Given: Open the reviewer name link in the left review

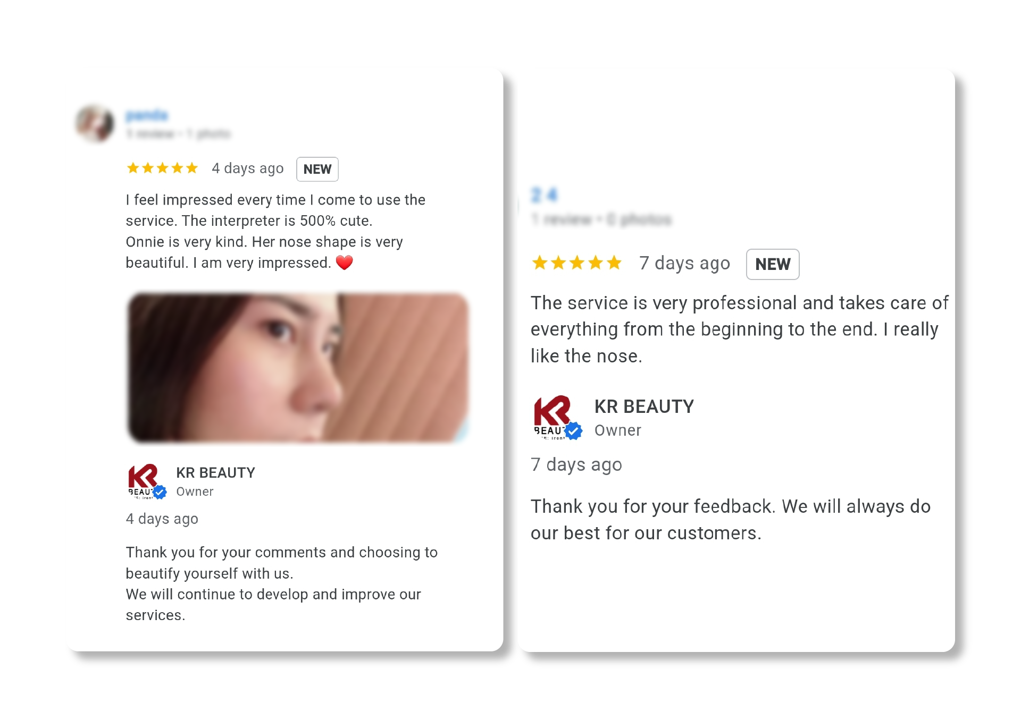Looking at the screenshot, I should (147, 115).
